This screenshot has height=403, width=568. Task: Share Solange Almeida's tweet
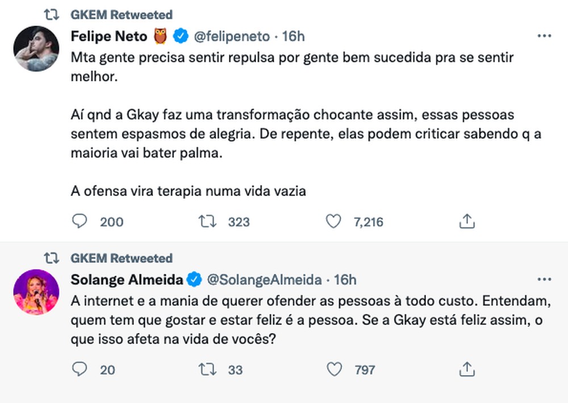[x=466, y=370]
